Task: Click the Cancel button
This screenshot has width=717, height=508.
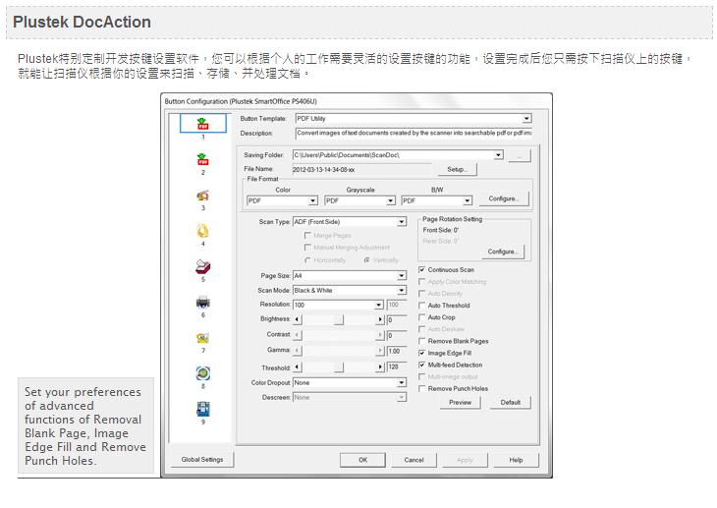Action: [x=414, y=460]
